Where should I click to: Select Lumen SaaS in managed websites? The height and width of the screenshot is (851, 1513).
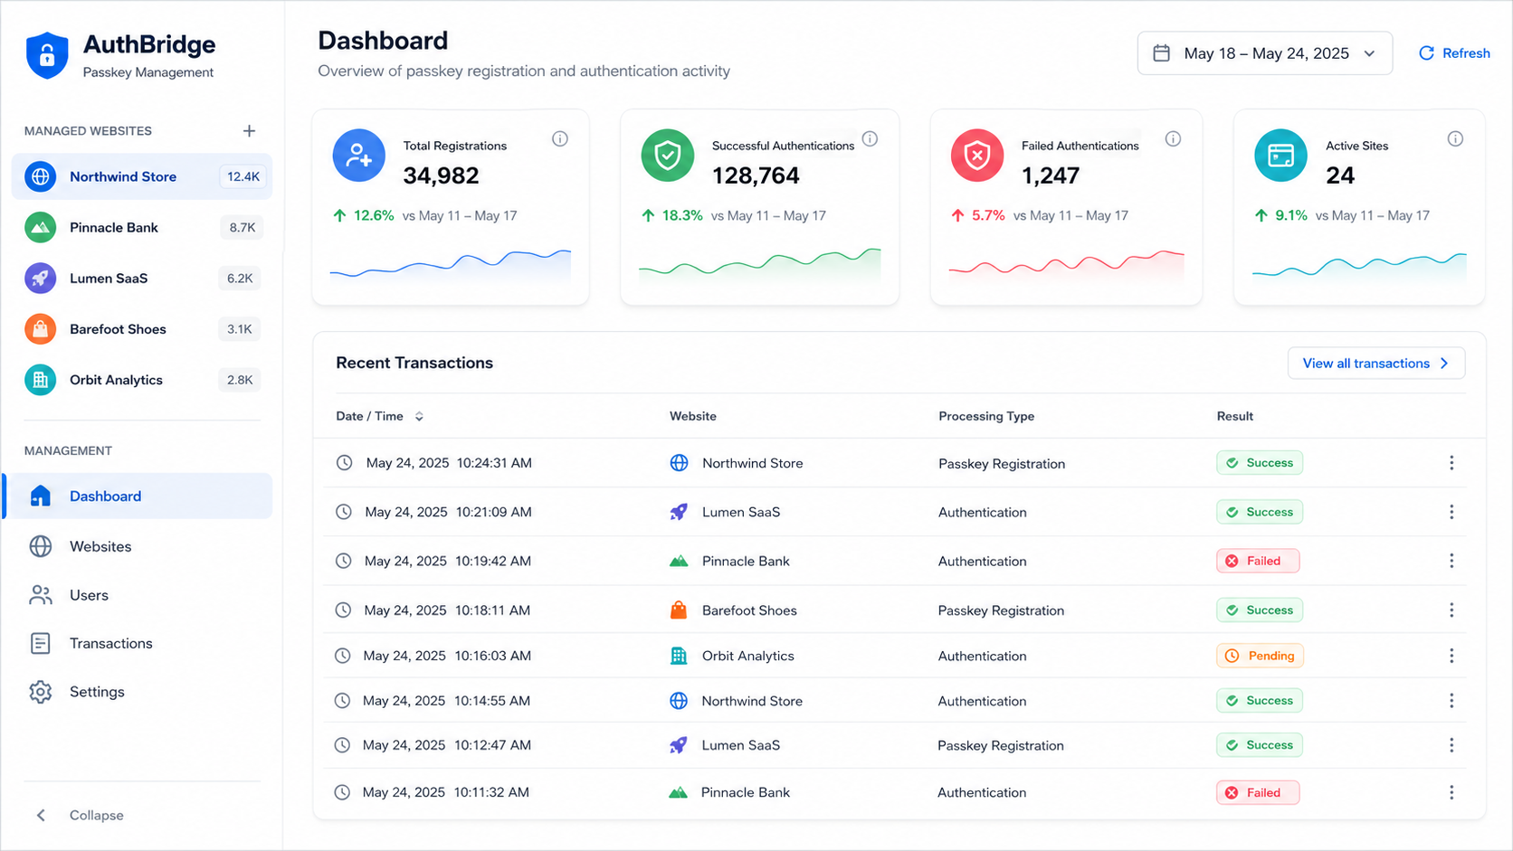click(x=142, y=279)
